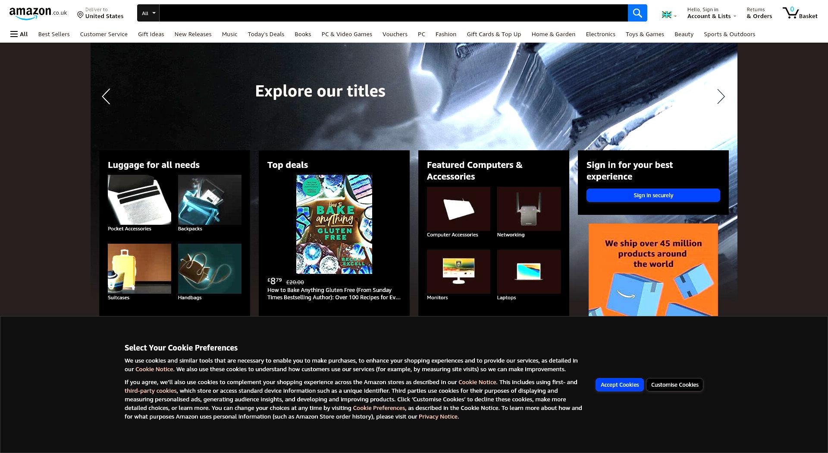Open the 45 million products shipping banner
This screenshot has height=453, width=828.
tap(653, 270)
